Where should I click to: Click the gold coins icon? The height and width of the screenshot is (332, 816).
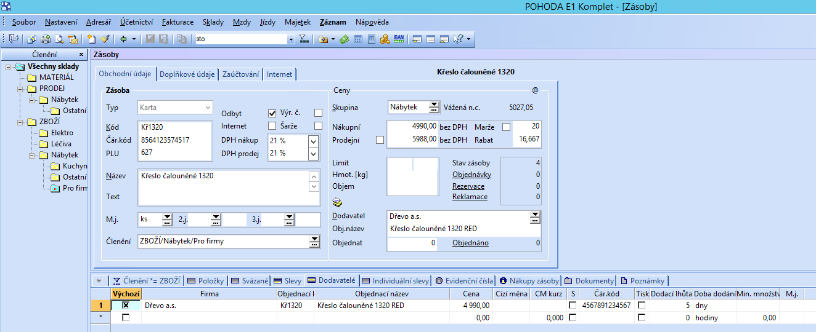pos(385,39)
